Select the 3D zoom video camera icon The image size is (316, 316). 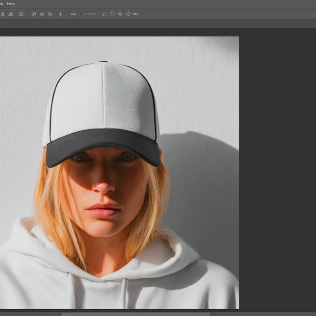click(136, 14)
